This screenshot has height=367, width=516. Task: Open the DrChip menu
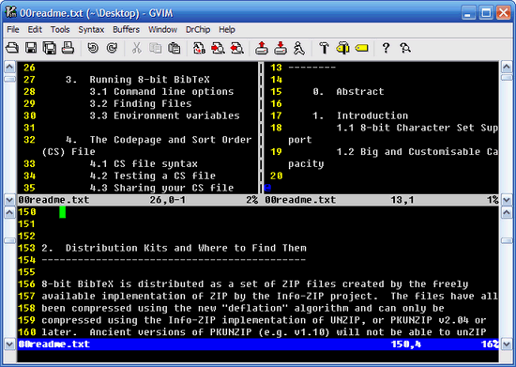[x=198, y=30]
